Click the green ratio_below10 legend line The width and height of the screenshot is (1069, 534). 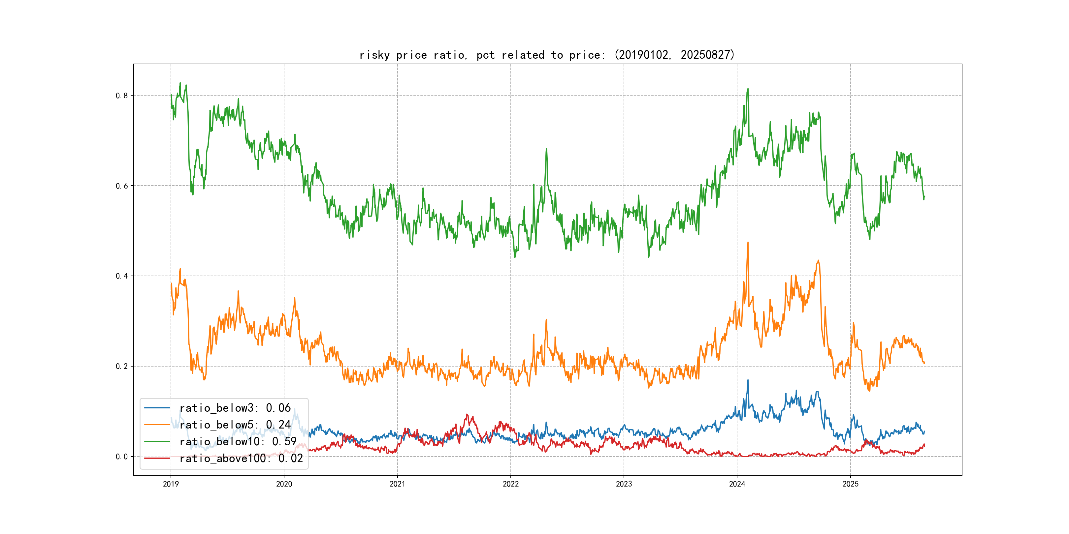pos(157,442)
